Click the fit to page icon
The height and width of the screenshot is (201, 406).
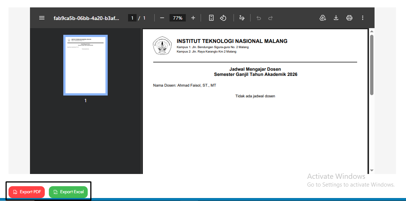point(211,18)
